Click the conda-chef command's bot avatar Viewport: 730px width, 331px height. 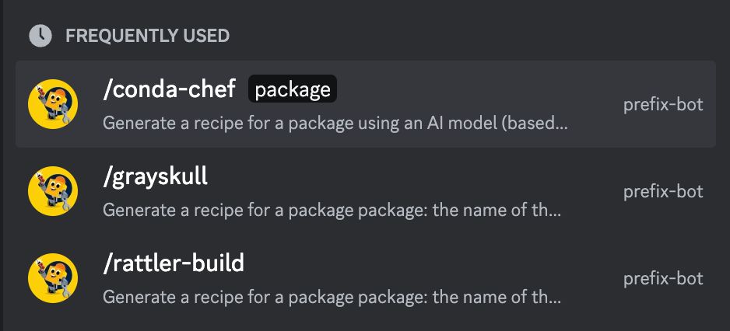53,104
